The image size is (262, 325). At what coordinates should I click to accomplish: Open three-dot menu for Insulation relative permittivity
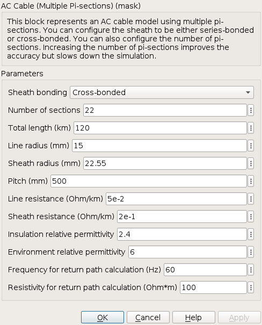point(251,234)
